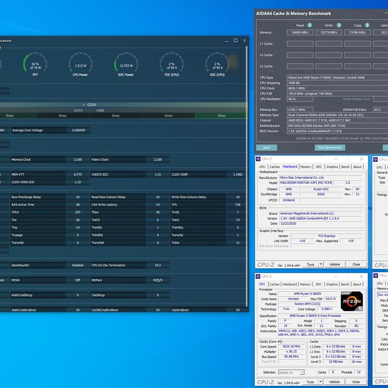Click the Copy info icon in AIDA64

pos(367,25)
